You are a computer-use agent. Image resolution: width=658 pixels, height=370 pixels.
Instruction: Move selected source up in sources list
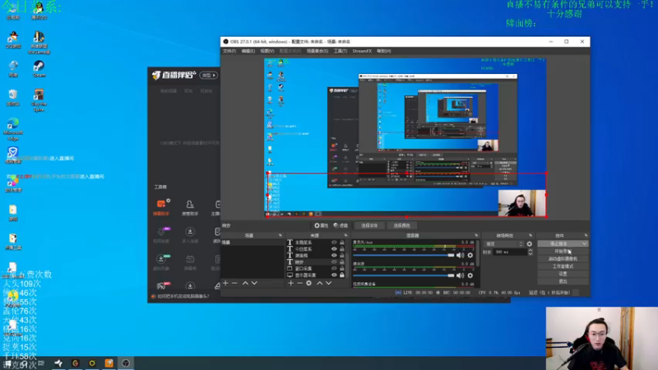(319, 283)
